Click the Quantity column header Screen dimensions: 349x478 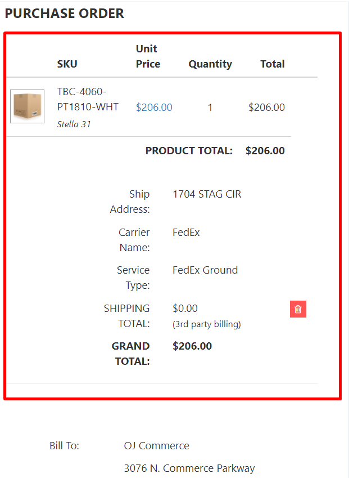pos(210,64)
